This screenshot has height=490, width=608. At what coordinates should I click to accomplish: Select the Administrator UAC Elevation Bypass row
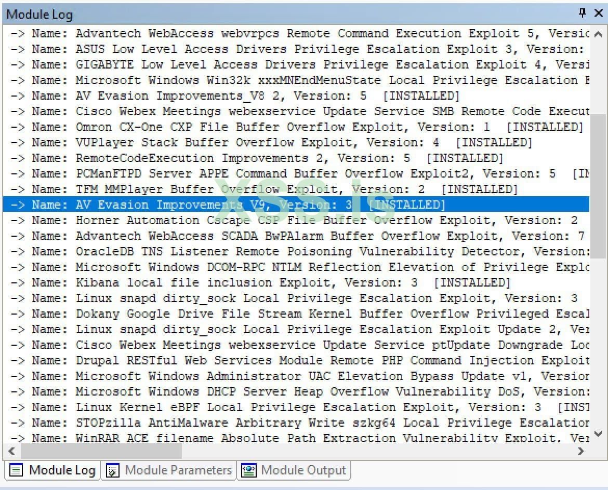[296, 376]
